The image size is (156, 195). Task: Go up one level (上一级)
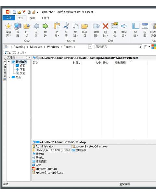[x=27, y=26]
